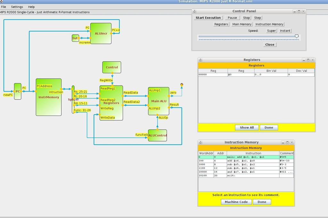Select the InstrMemory block

click(x=49, y=97)
